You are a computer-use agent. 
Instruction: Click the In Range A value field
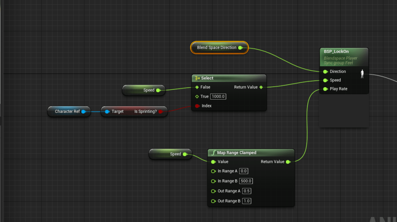click(244, 171)
